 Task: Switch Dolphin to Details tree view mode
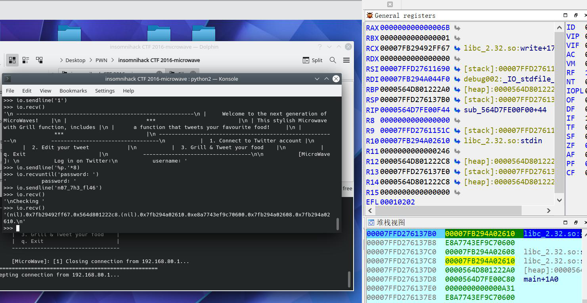click(x=39, y=60)
